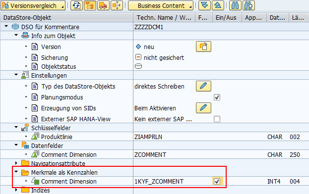
Task: Click the direktes Schreiben value
Action: tap(159, 87)
